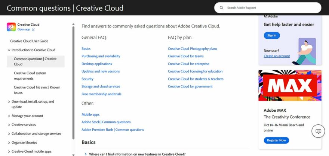Click Create an account link
The image size is (329, 156).
(x=277, y=56)
